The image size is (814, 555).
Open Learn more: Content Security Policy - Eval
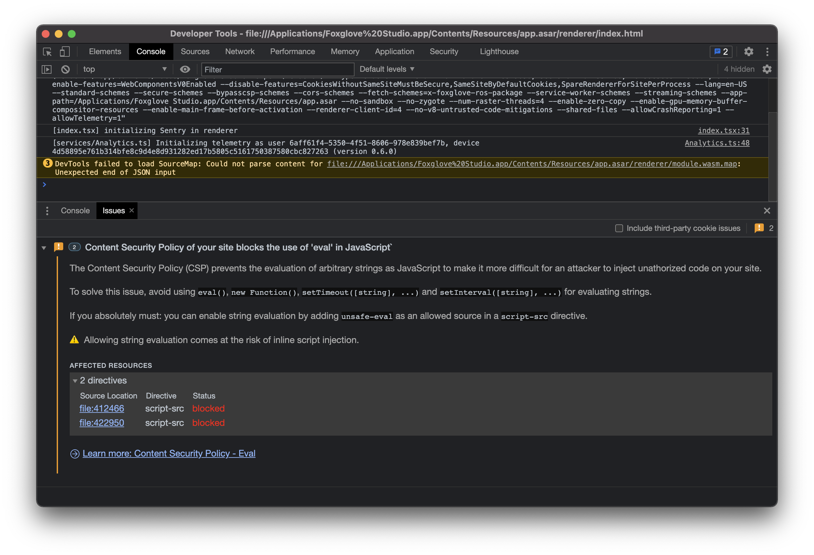pos(169,453)
